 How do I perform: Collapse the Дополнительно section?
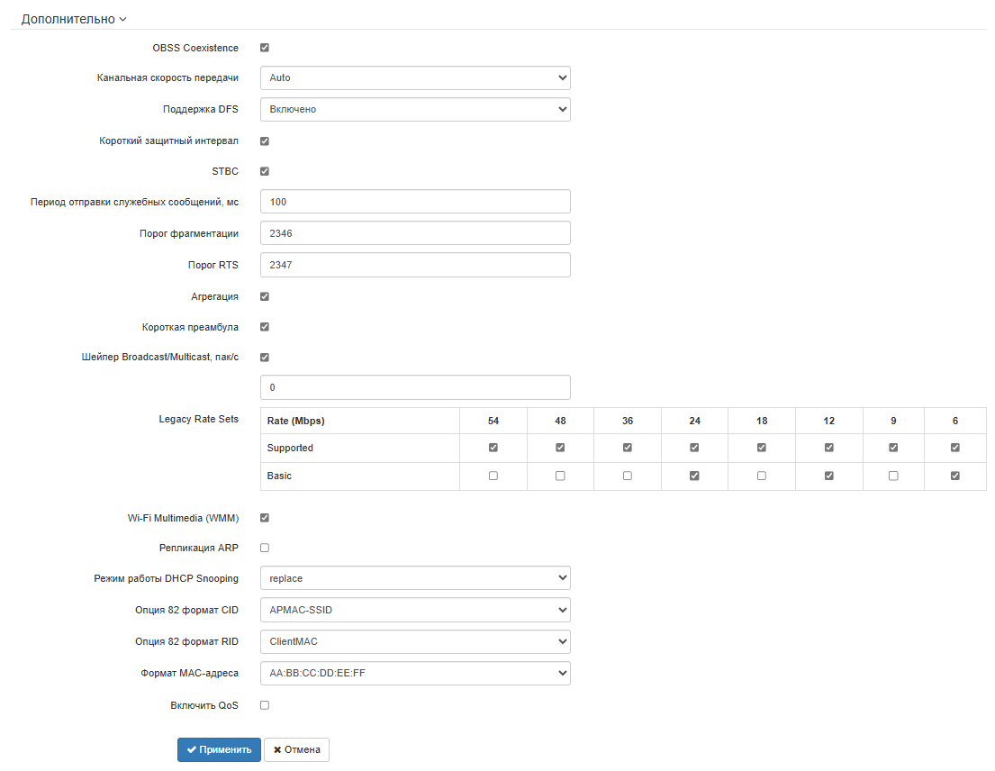(74, 18)
